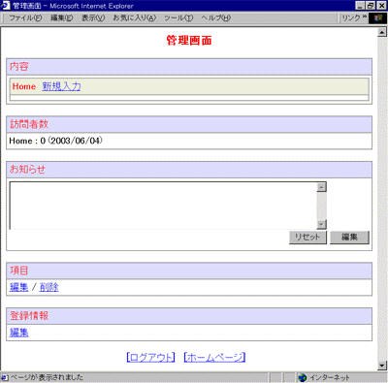The image size is (388, 383).
Task: Click the 編集 link under 登録情報
Action: (x=19, y=333)
